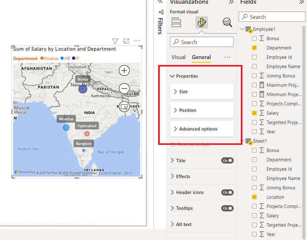Uncheck the Sheet1 Location checkbox
Screen dimensions: 307x240
[x=254, y=197]
